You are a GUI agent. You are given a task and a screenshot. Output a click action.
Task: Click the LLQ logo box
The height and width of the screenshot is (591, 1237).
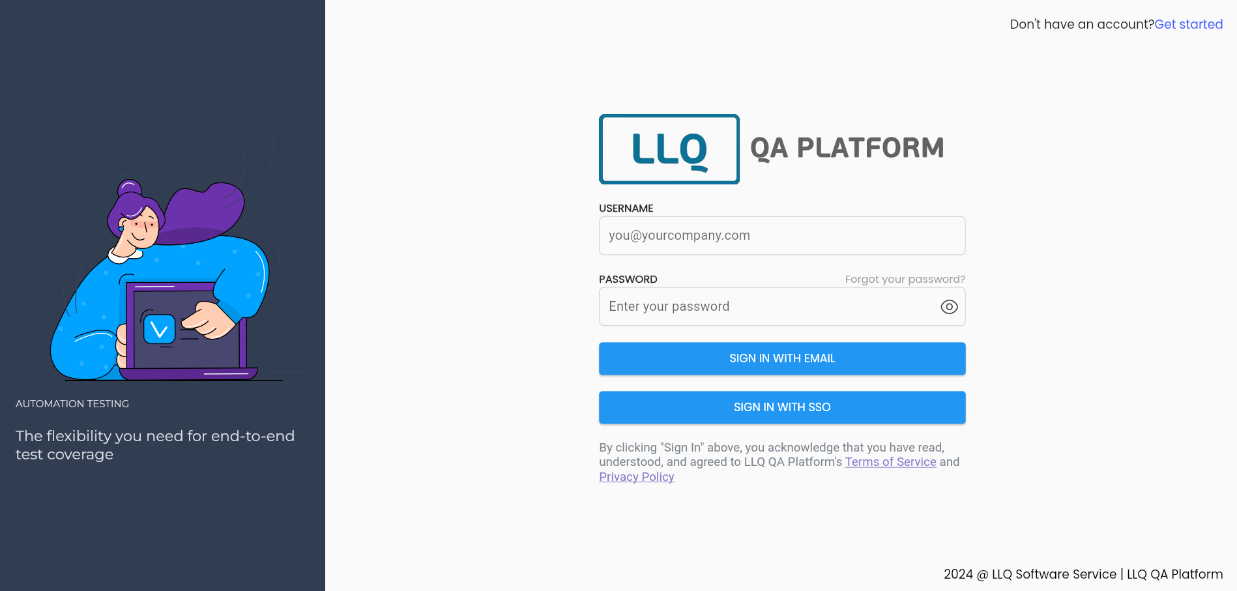pos(669,149)
